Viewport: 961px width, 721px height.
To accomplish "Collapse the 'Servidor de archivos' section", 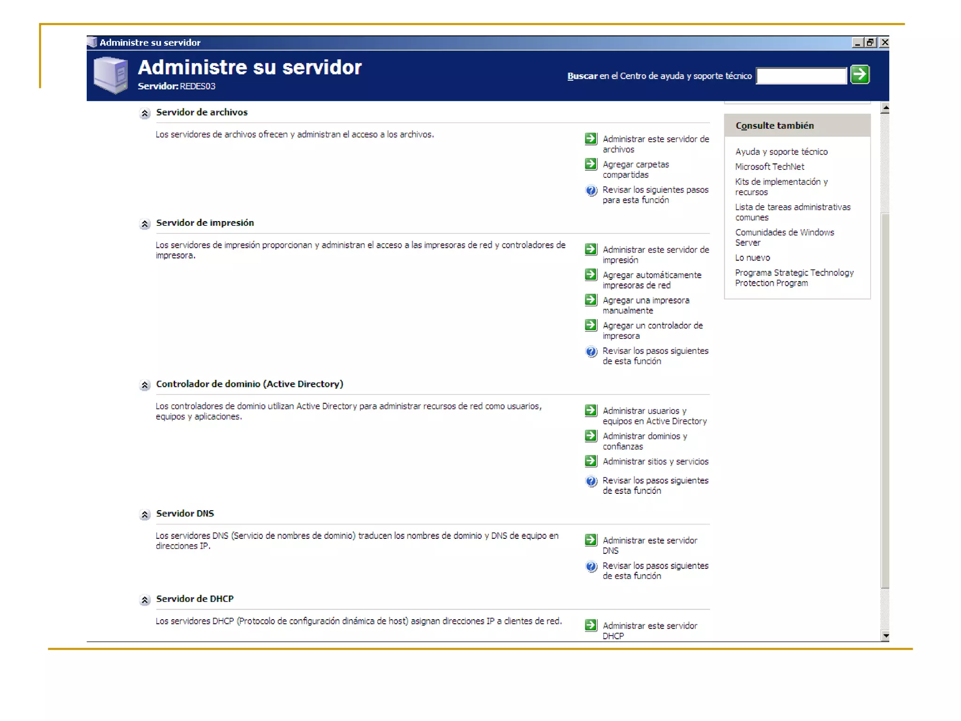I will [x=145, y=113].
